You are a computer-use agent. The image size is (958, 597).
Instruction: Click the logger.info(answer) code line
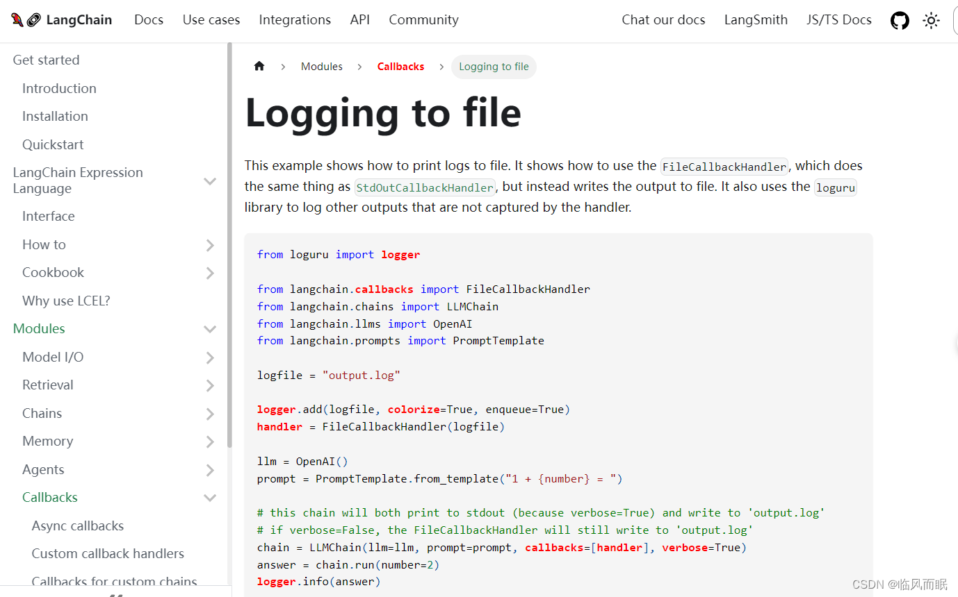[319, 582]
